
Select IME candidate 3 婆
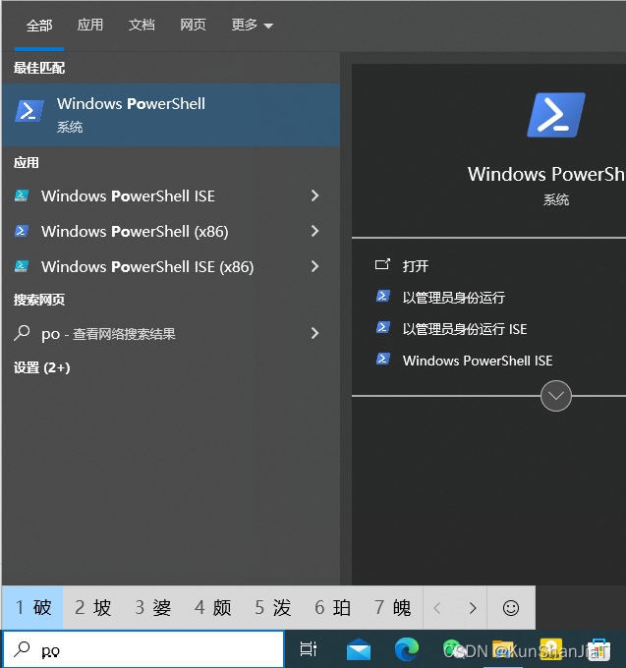(x=153, y=607)
